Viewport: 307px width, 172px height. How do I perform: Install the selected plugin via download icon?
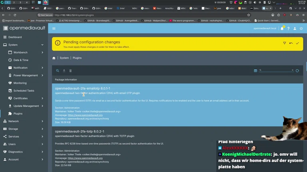tap(64, 70)
